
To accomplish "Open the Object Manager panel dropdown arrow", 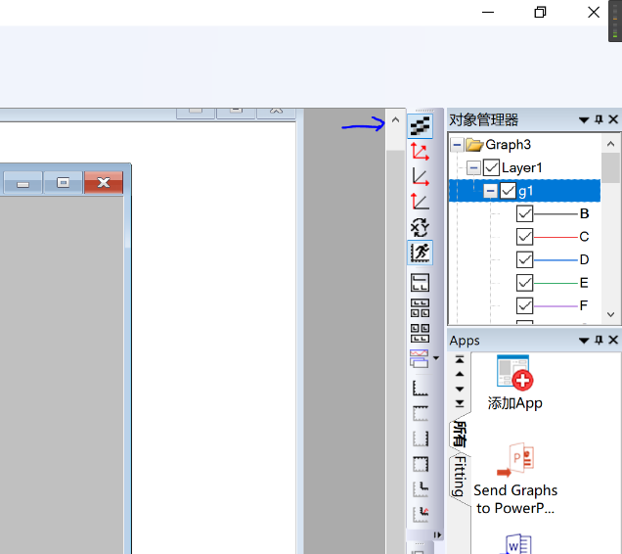I will coord(584,119).
